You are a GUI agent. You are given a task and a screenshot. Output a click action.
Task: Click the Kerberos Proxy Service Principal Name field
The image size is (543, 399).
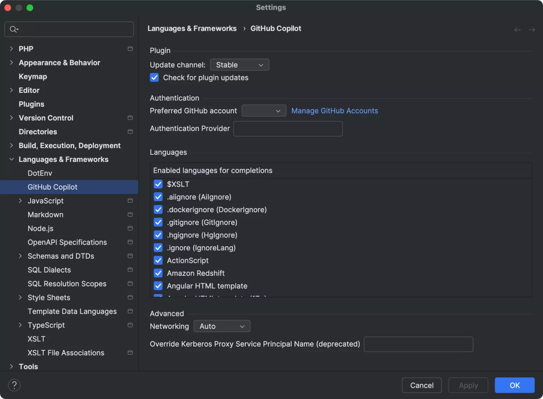point(419,344)
